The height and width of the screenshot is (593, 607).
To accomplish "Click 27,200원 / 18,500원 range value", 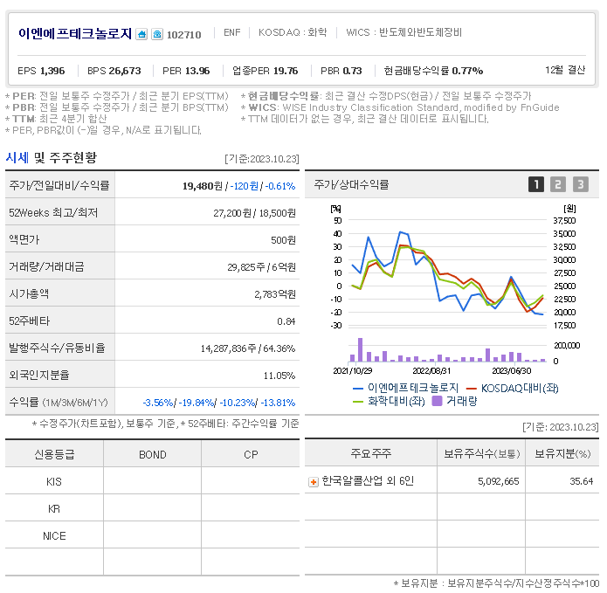I will [x=255, y=213].
